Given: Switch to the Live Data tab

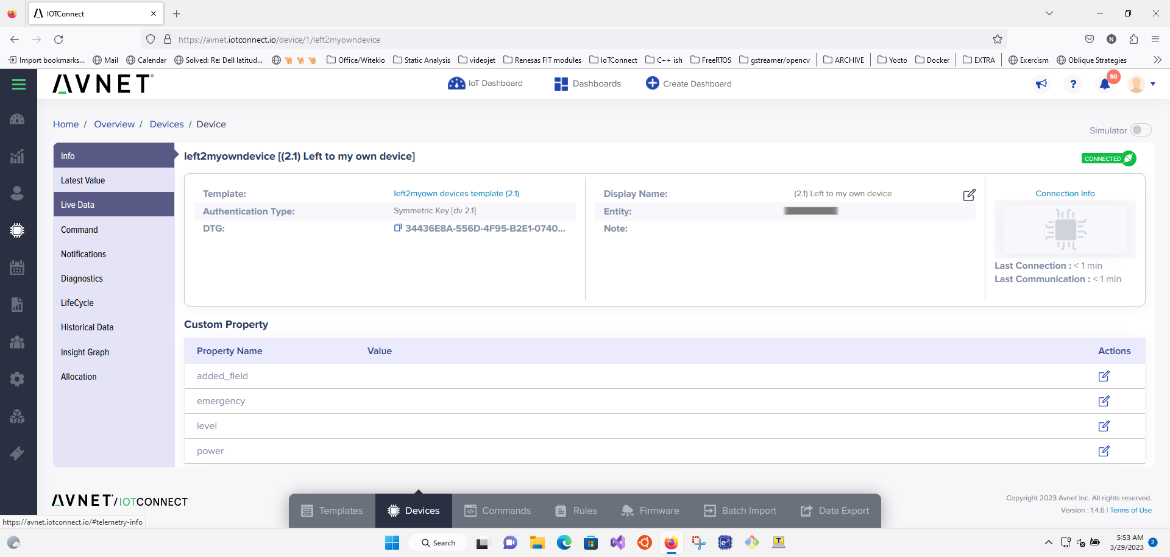Looking at the screenshot, I should point(114,205).
